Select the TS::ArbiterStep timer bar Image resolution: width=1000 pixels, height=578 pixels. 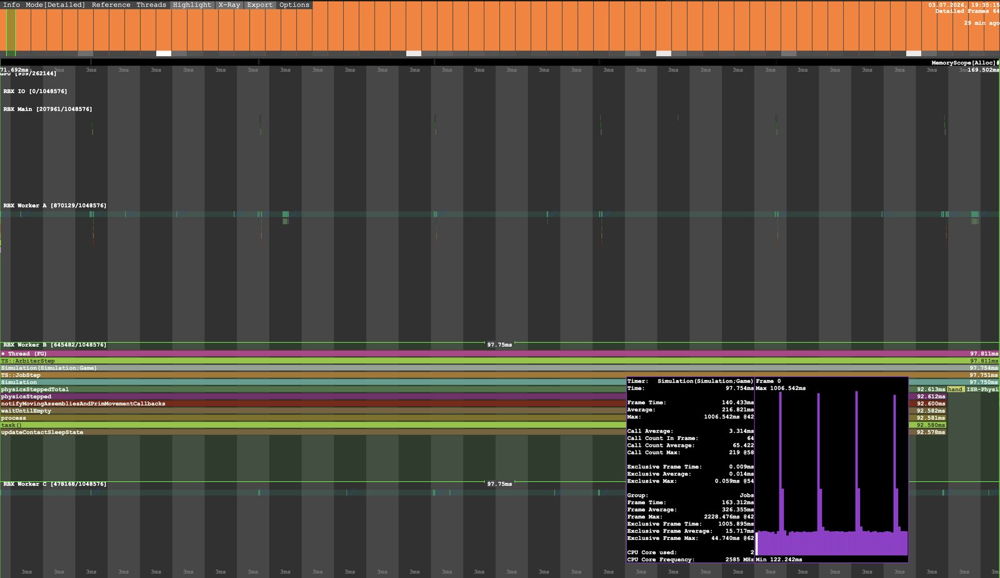499,361
